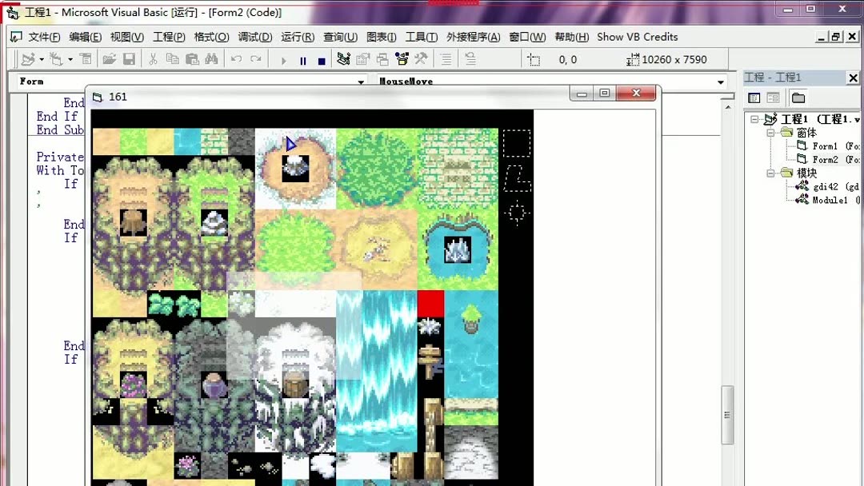Click the Save project toolbar icon

(x=128, y=58)
